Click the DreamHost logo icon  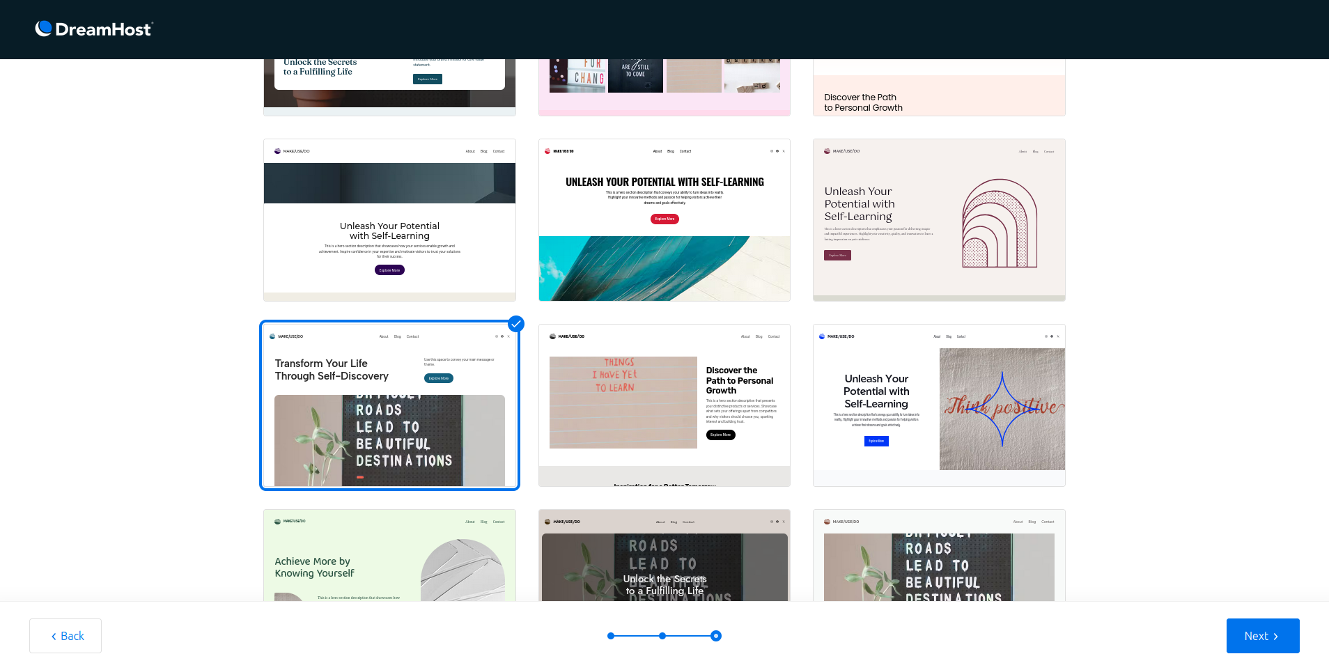coord(43,29)
